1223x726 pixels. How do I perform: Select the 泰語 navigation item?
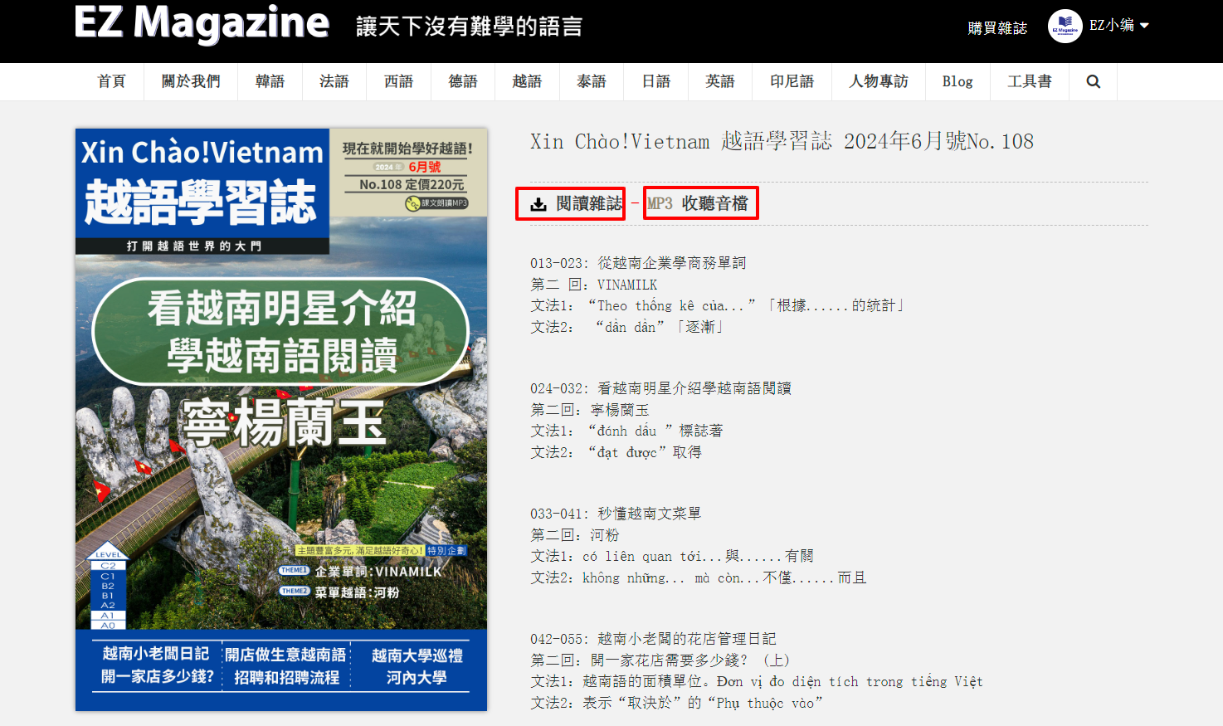(592, 81)
